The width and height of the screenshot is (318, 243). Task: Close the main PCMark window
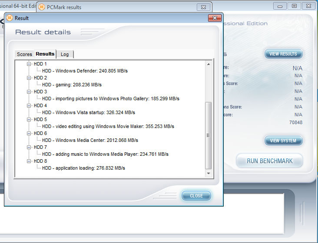[308, 6]
